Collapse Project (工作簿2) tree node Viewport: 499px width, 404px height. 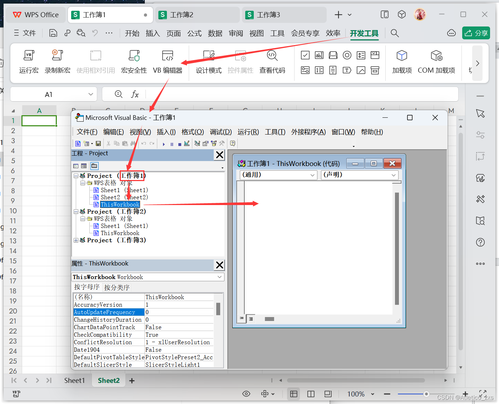[x=76, y=211]
